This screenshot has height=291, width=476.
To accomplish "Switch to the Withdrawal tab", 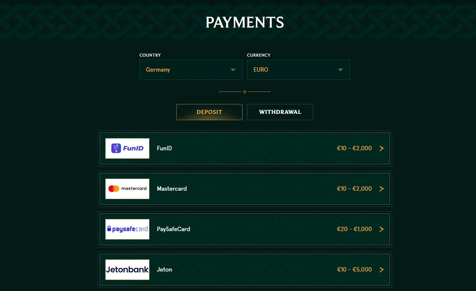I will point(280,112).
